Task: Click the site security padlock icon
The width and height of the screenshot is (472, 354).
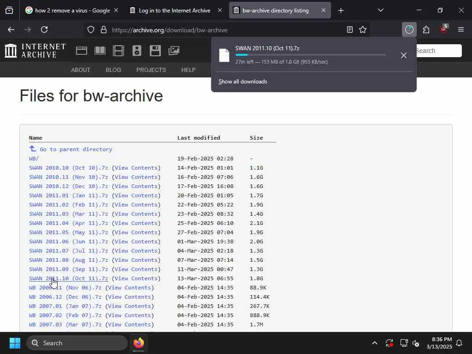Action: [104, 30]
